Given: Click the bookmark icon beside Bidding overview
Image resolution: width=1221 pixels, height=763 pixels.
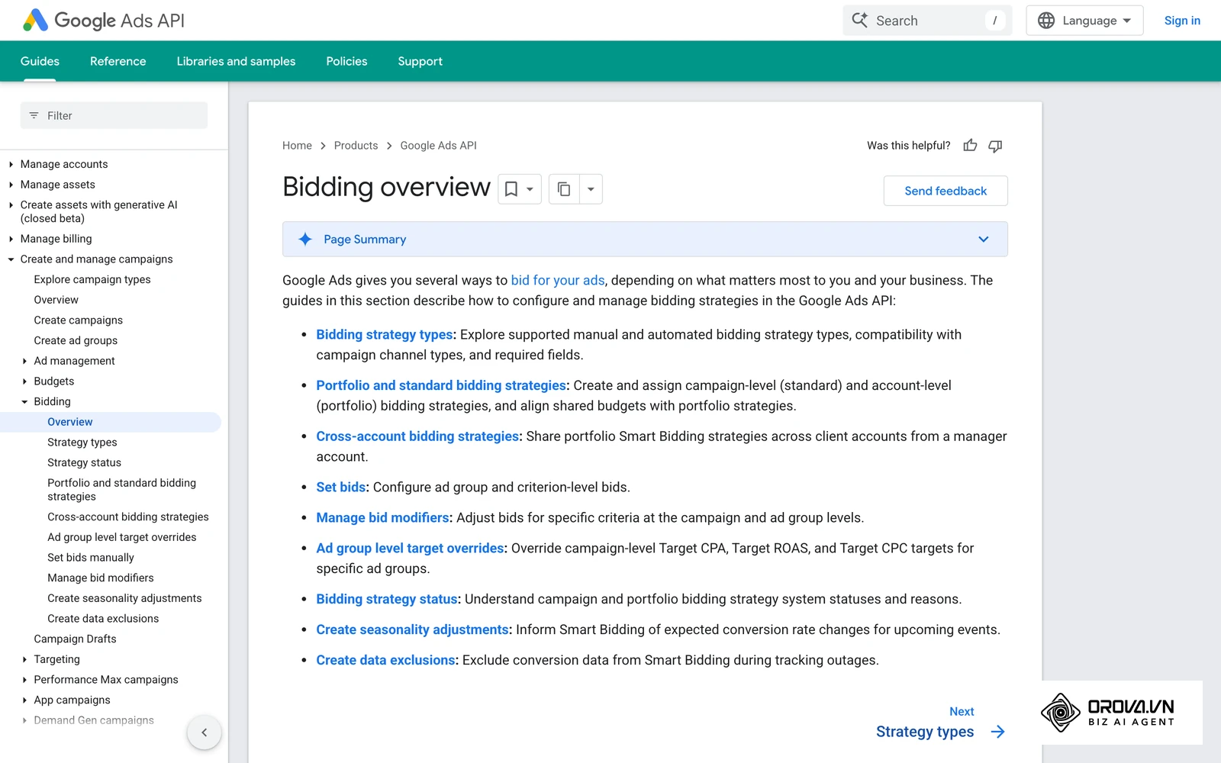Looking at the screenshot, I should click(511, 189).
